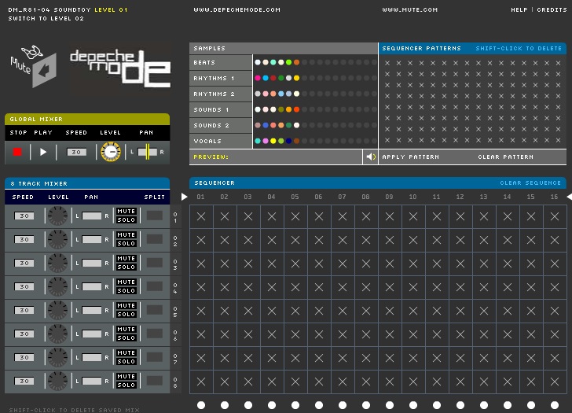Screen dimensions: 572x413
Task: Click the Depeche Mode logo
Action: point(120,68)
